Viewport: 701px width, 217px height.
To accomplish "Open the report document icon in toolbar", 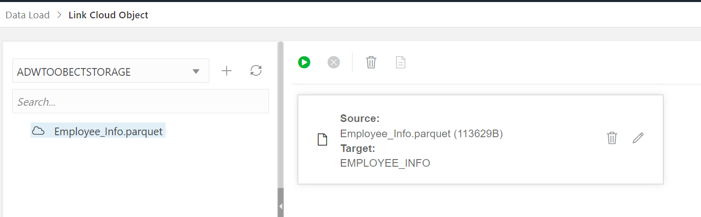I will 401,63.
